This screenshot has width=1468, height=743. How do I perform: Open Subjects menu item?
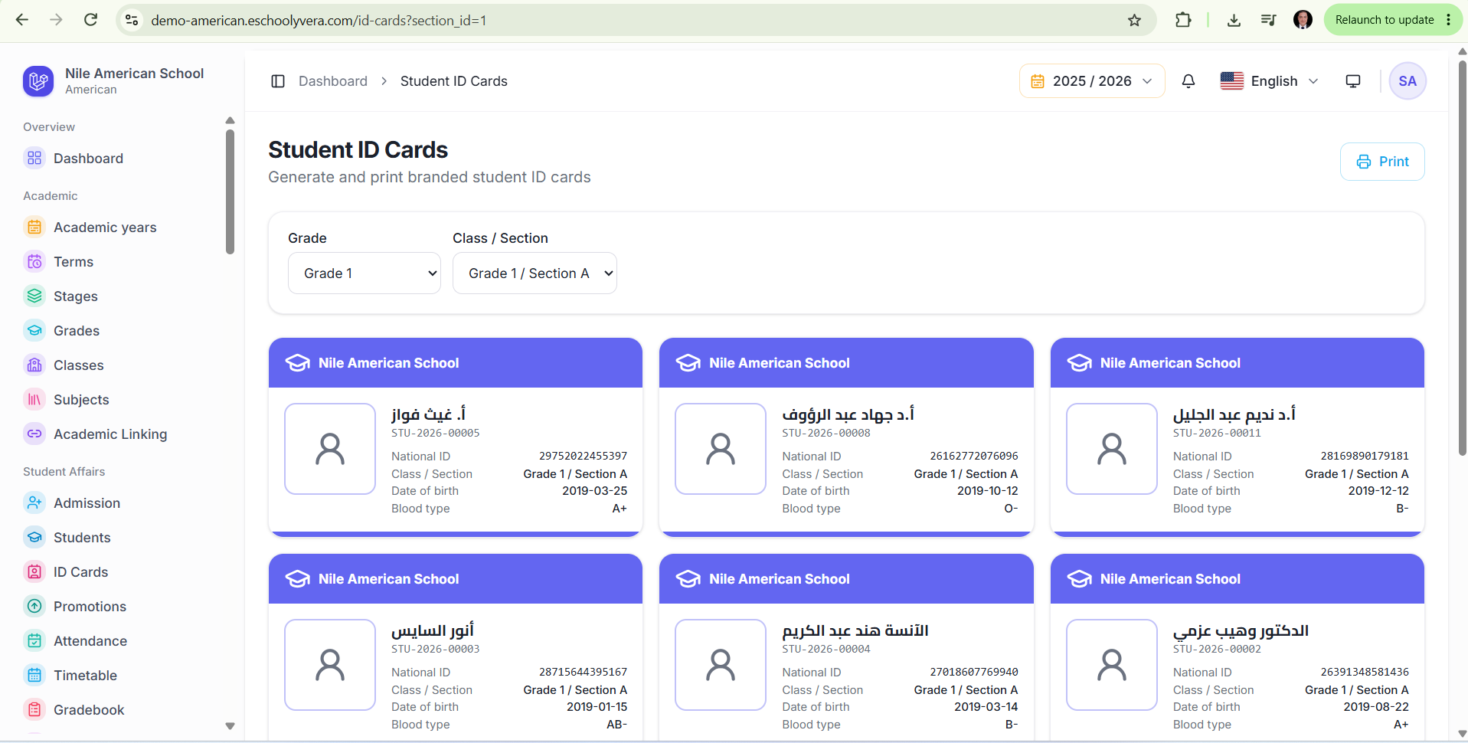[x=81, y=400]
